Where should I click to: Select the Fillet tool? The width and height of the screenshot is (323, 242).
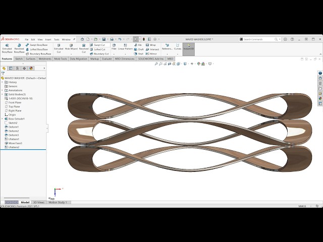click(114, 47)
